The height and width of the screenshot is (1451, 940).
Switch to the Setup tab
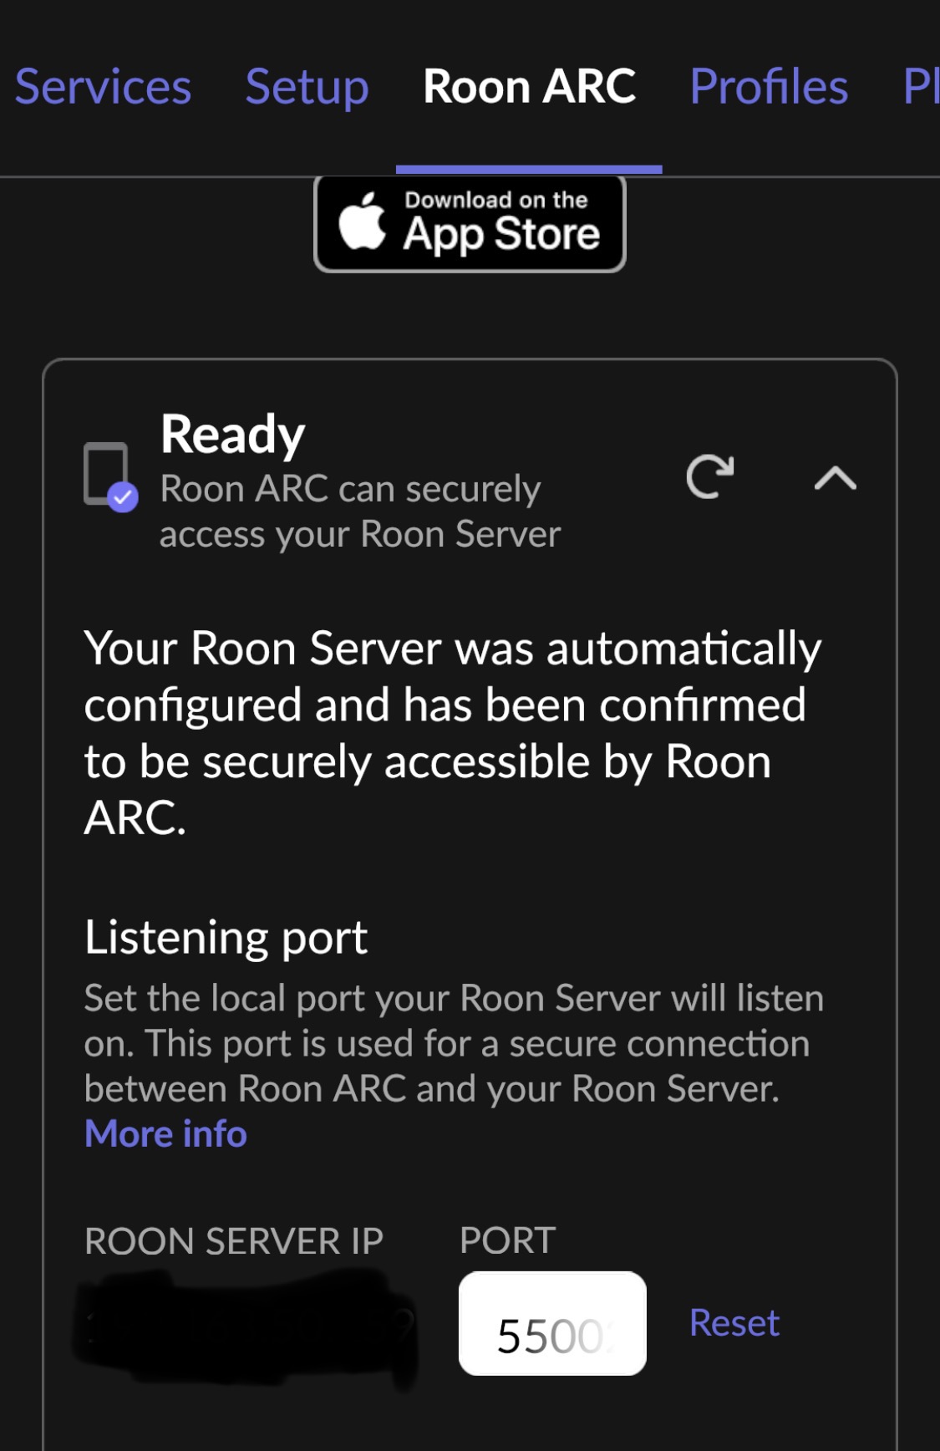click(307, 89)
